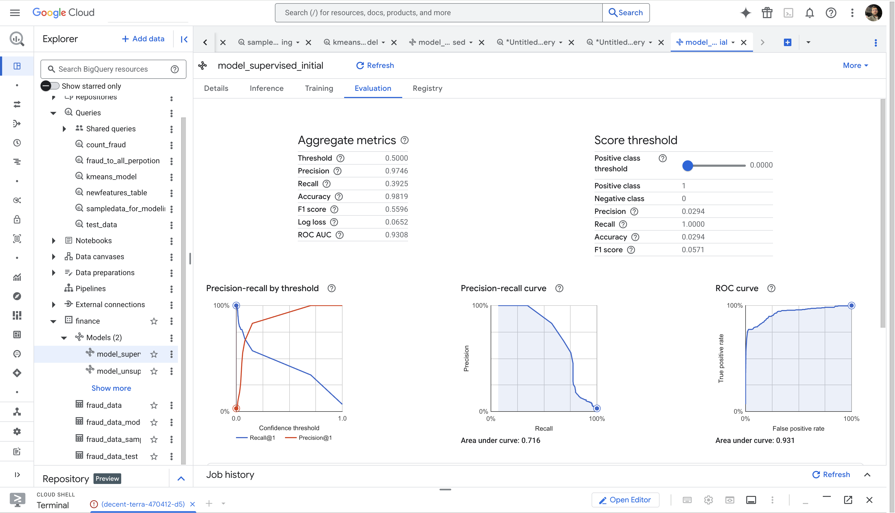Refresh the model_supervised_initial page
This screenshot has width=895, height=513.
(375, 66)
